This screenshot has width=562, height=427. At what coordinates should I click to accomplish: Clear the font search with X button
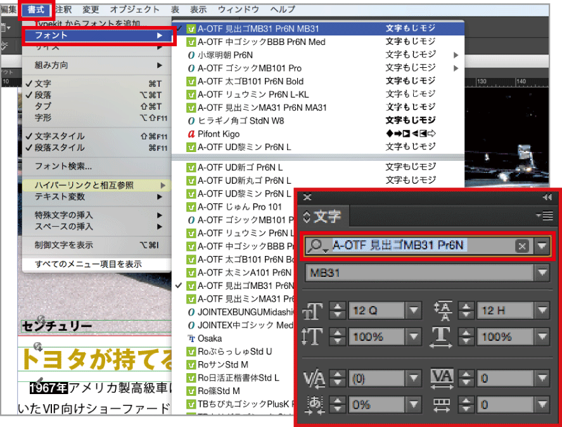[522, 246]
